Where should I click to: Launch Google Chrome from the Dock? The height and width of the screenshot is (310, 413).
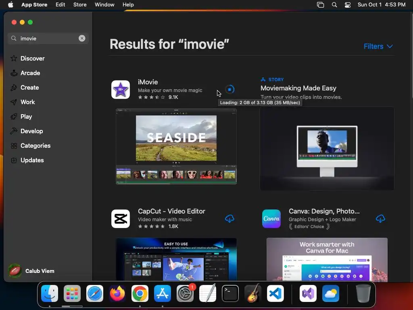tap(140, 293)
